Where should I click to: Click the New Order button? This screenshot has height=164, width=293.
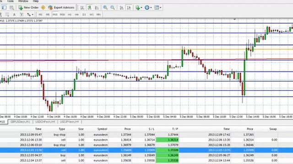(28, 8)
